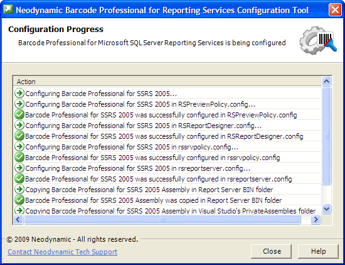Select row 'Assembly was copied in Report Server BIN folder'
The image size is (345, 265).
tap(167, 200)
